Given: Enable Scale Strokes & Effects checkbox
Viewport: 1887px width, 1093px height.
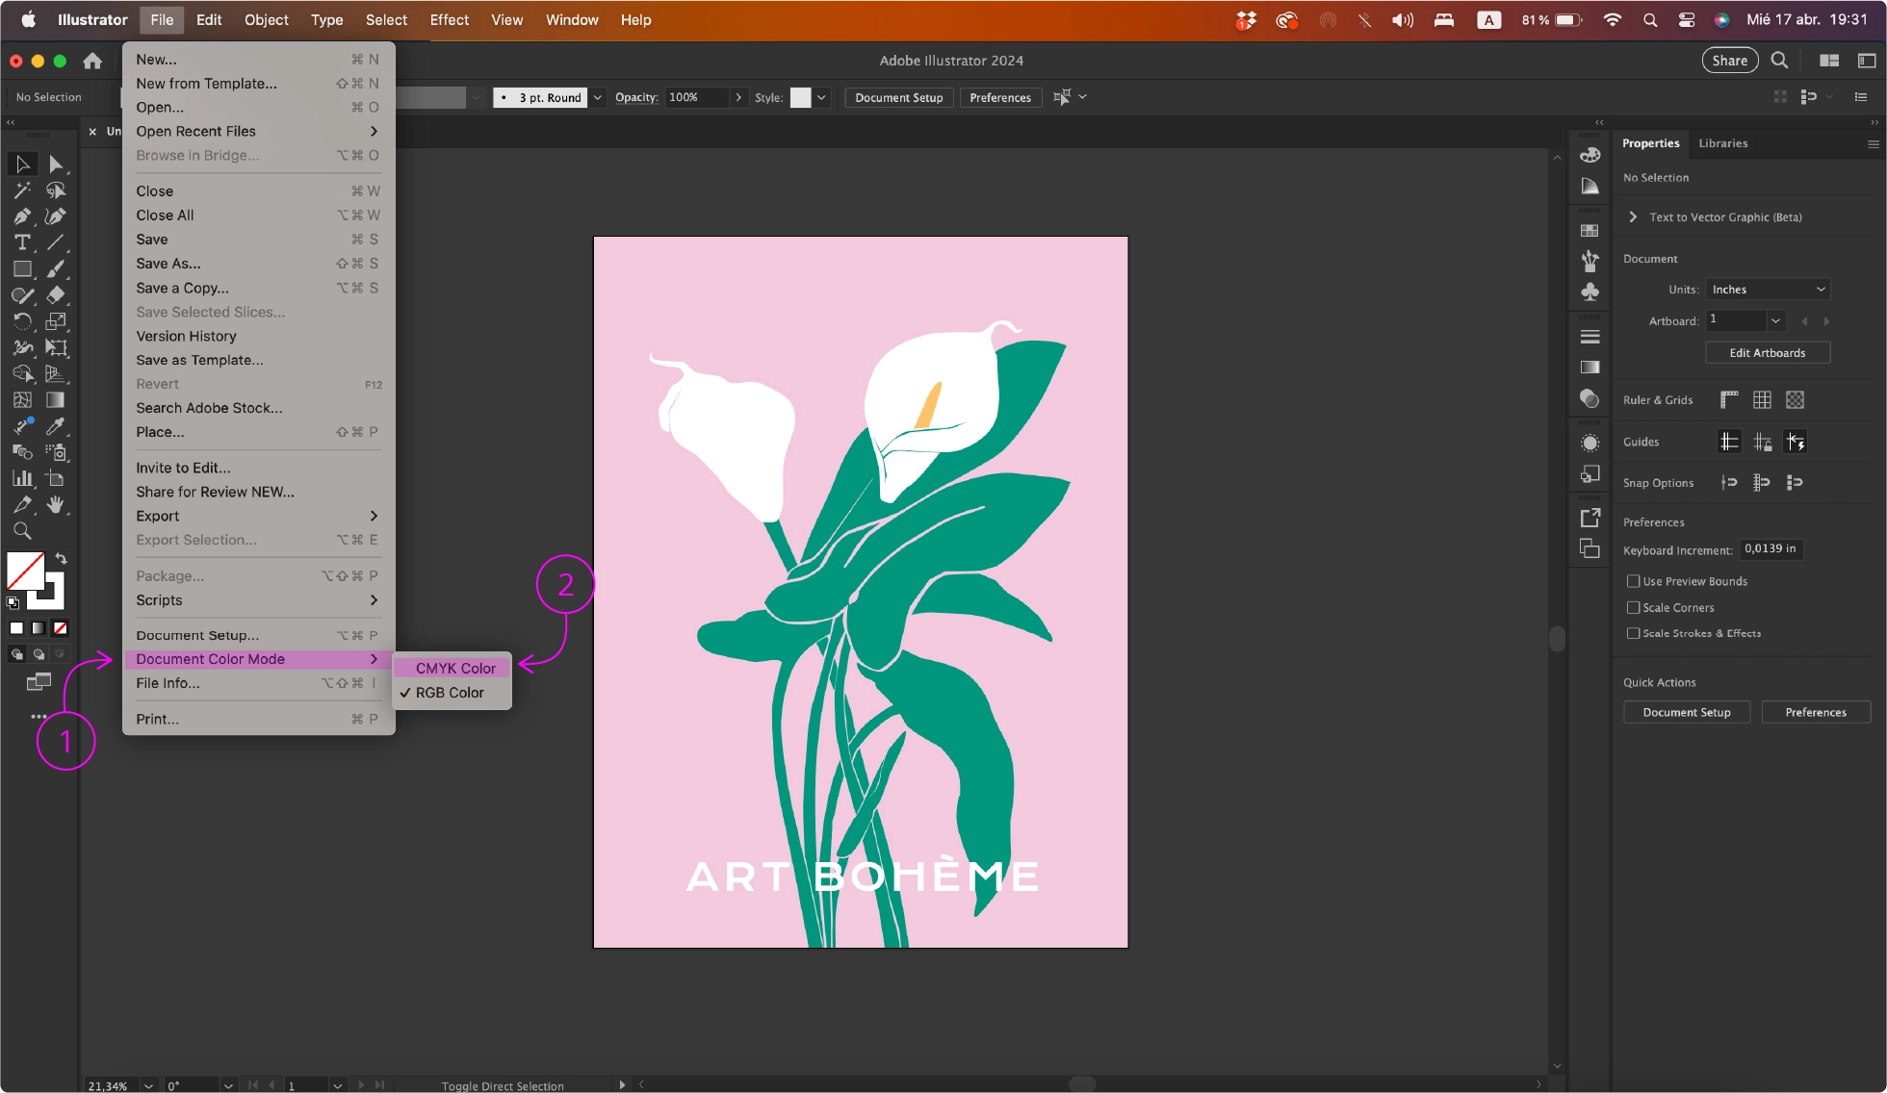Looking at the screenshot, I should [1633, 634].
